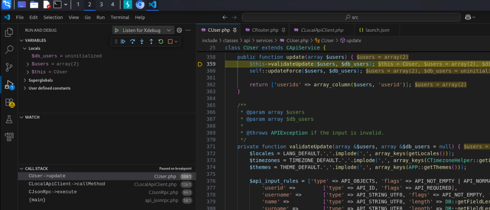
Task: Open the Go menu
Action: pyautogui.click(x=88, y=17)
